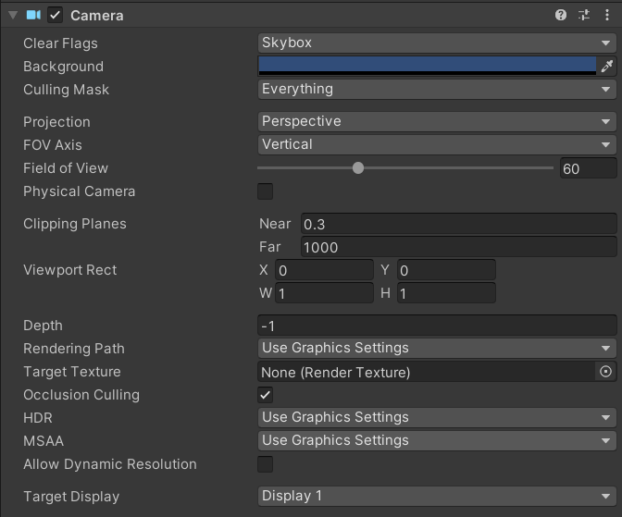Open the MSAA Use Graphics Settings dropdown

437,441
